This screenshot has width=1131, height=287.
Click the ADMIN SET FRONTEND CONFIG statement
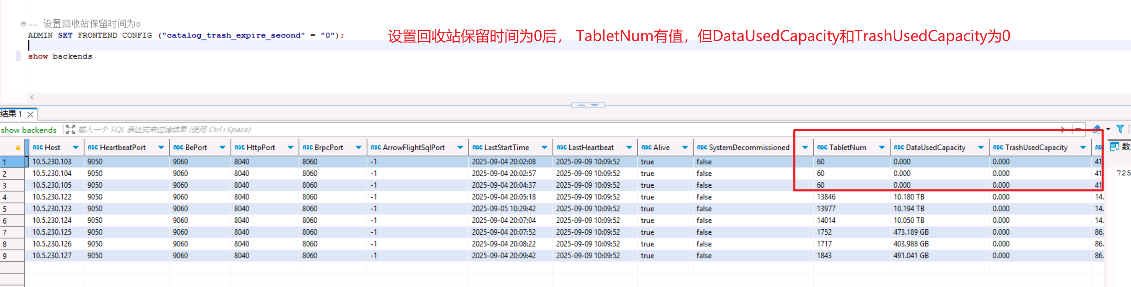(186, 35)
